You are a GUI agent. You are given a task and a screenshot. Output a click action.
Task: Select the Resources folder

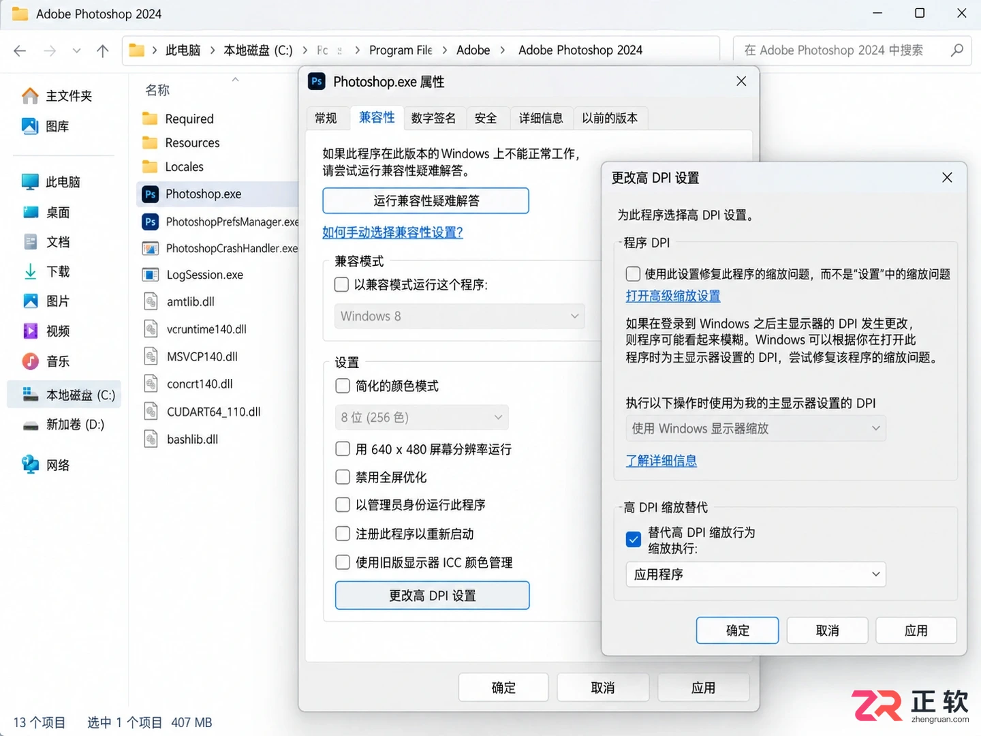point(181,142)
